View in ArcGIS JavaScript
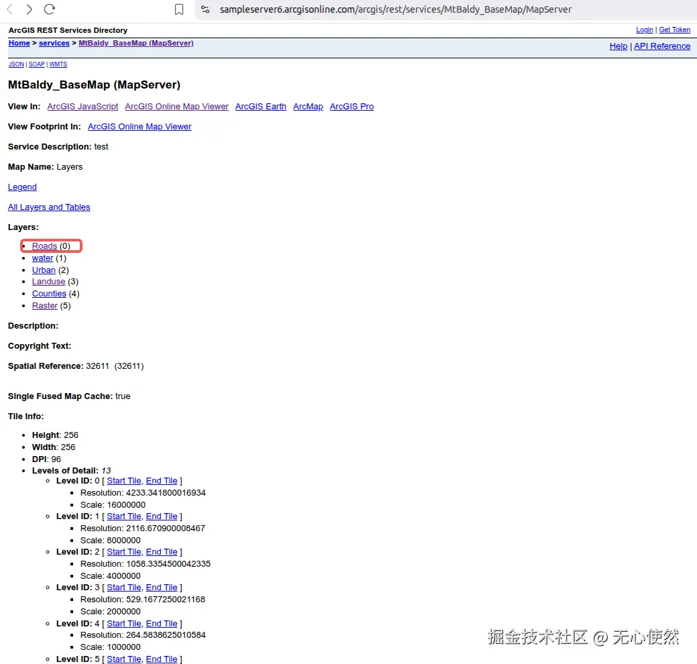 (83, 107)
